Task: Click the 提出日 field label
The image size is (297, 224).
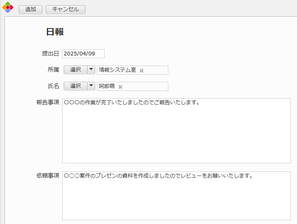Action: click(x=51, y=54)
